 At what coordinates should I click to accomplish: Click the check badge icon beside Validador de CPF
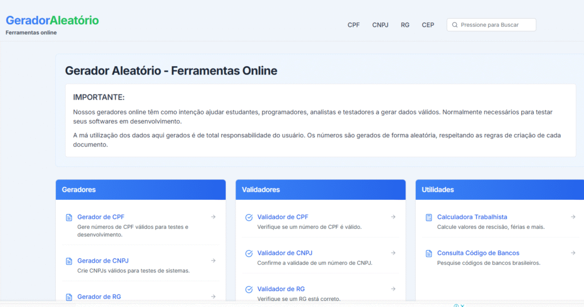(x=249, y=217)
